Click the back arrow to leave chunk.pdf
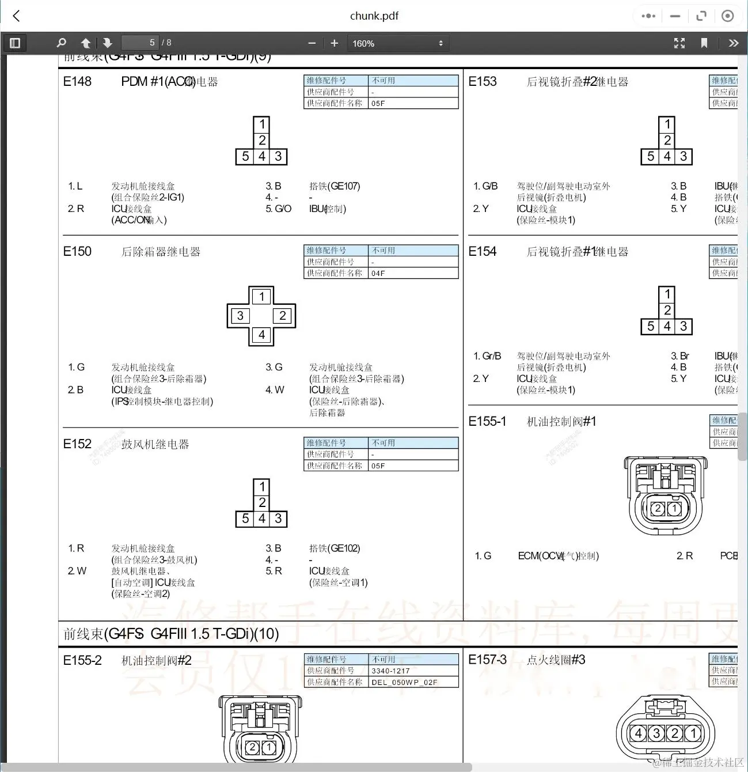Screen dimensions: 748x772 (x=16, y=16)
